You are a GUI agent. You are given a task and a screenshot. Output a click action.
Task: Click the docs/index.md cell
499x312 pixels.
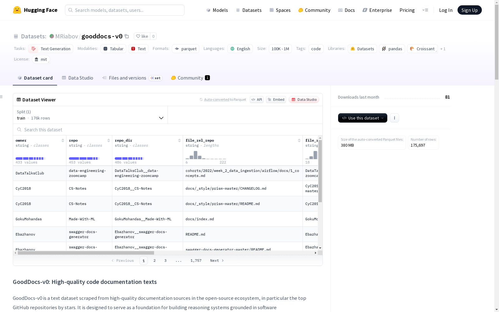pos(243,219)
